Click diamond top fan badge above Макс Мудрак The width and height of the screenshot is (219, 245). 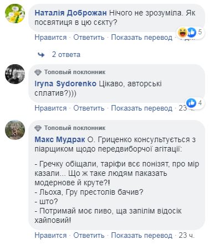tap(38, 128)
